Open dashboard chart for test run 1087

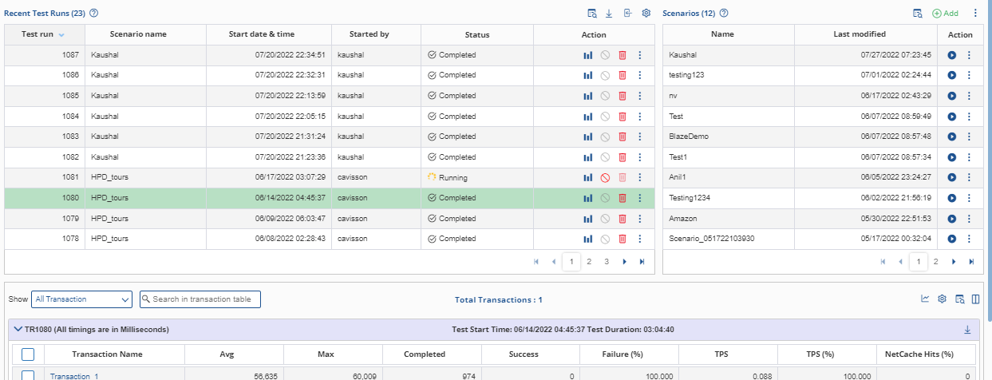pyautogui.click(x=587, y=55)
